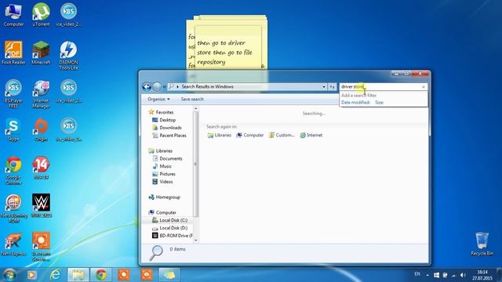Open the WWE game desktop shortcut
Image resolution: width=502 pixels, height=282 pixels.
[x=41, y=206]
